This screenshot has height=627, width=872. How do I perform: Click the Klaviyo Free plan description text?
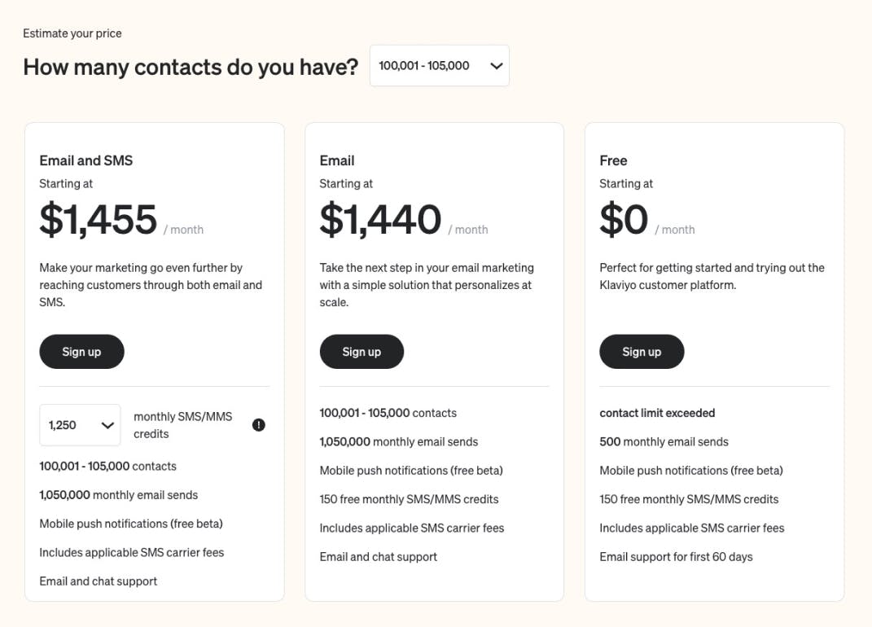pos(712,276)
